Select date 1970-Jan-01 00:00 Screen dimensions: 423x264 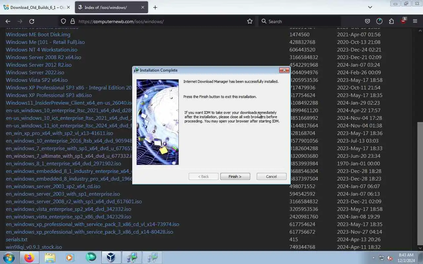pos(359,163)
